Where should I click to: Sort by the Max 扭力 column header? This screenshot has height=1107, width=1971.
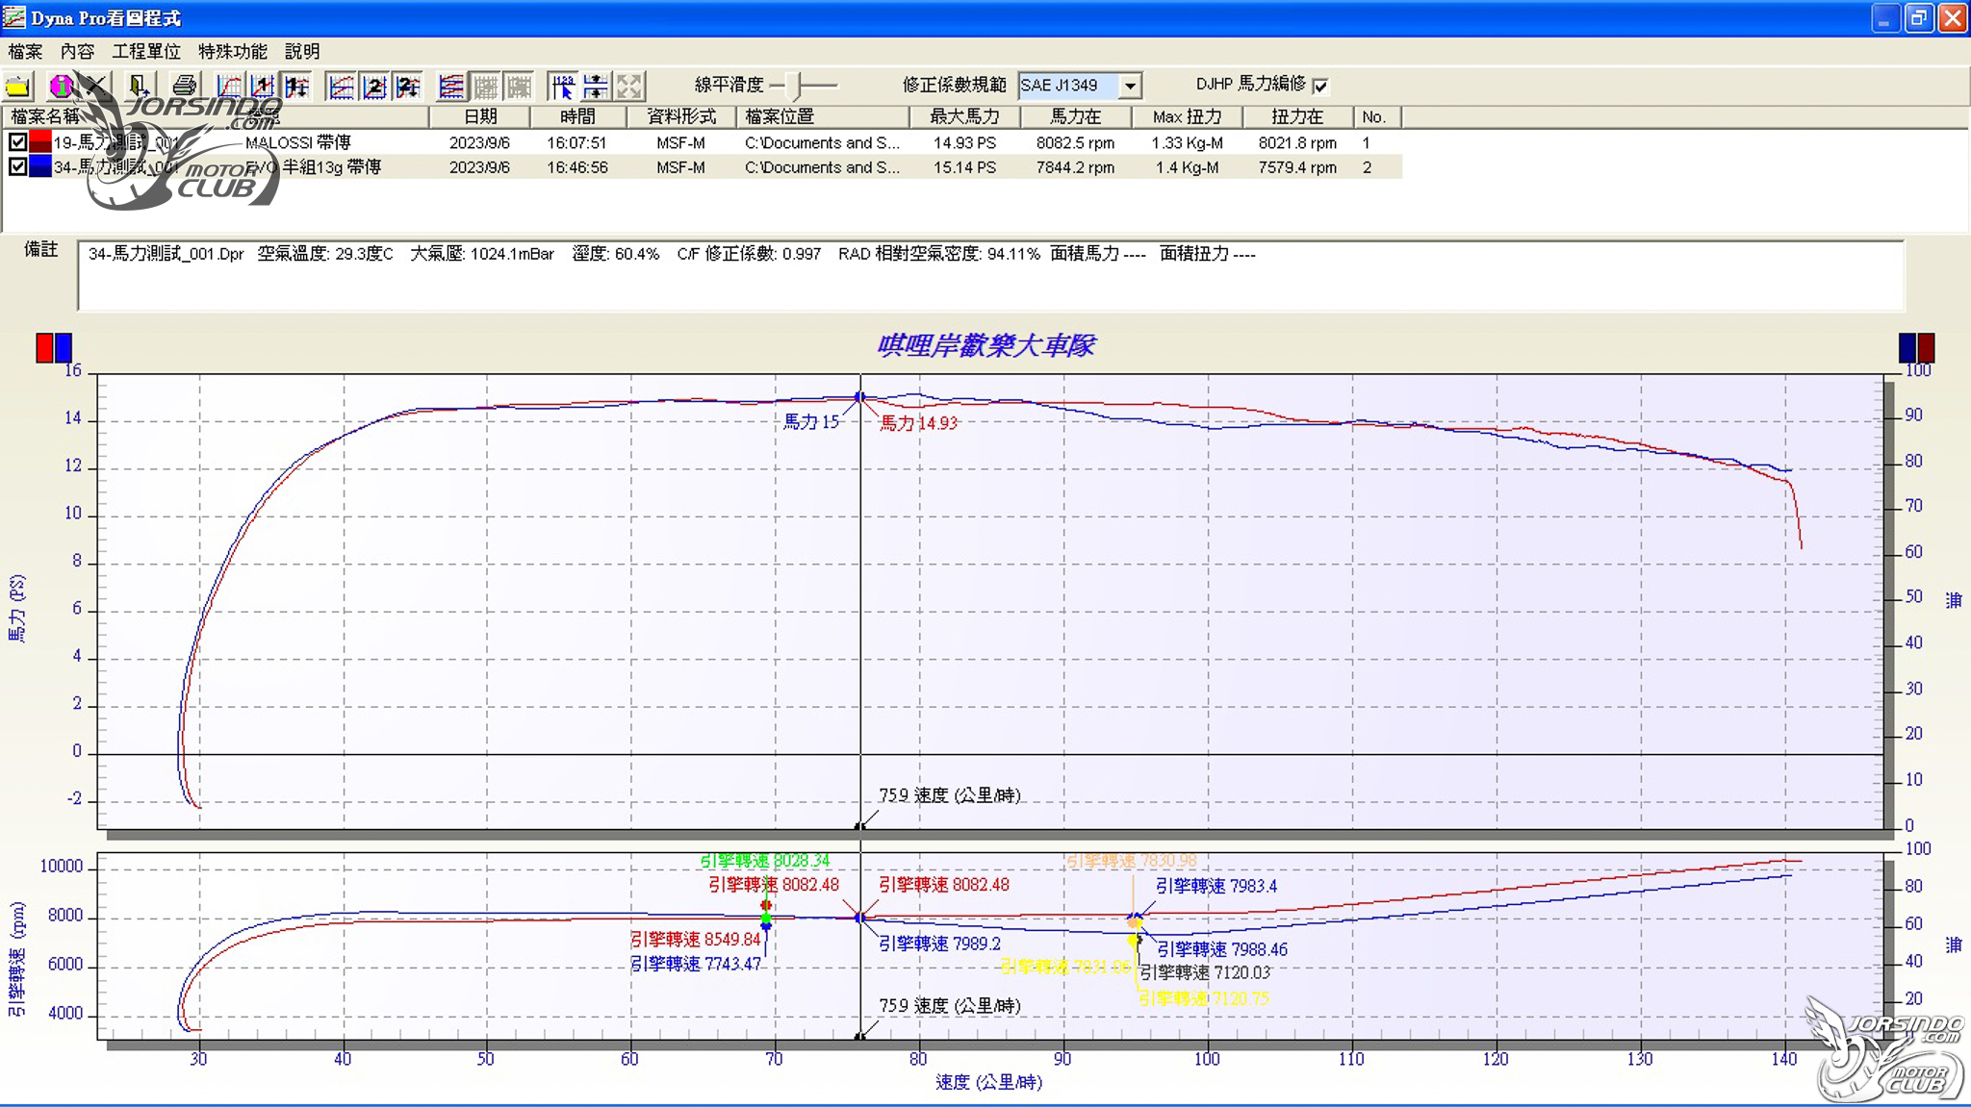(1188, 116)
